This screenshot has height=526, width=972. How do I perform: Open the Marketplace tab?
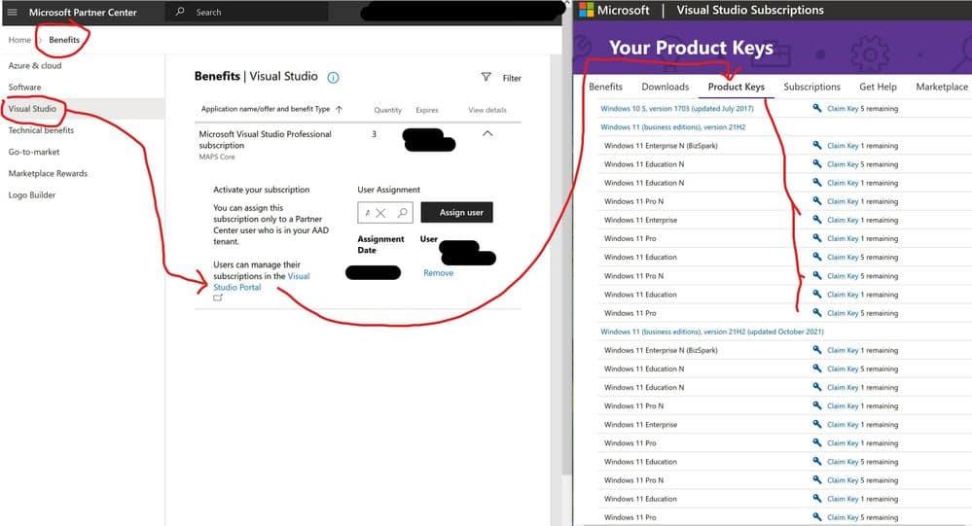942,87
